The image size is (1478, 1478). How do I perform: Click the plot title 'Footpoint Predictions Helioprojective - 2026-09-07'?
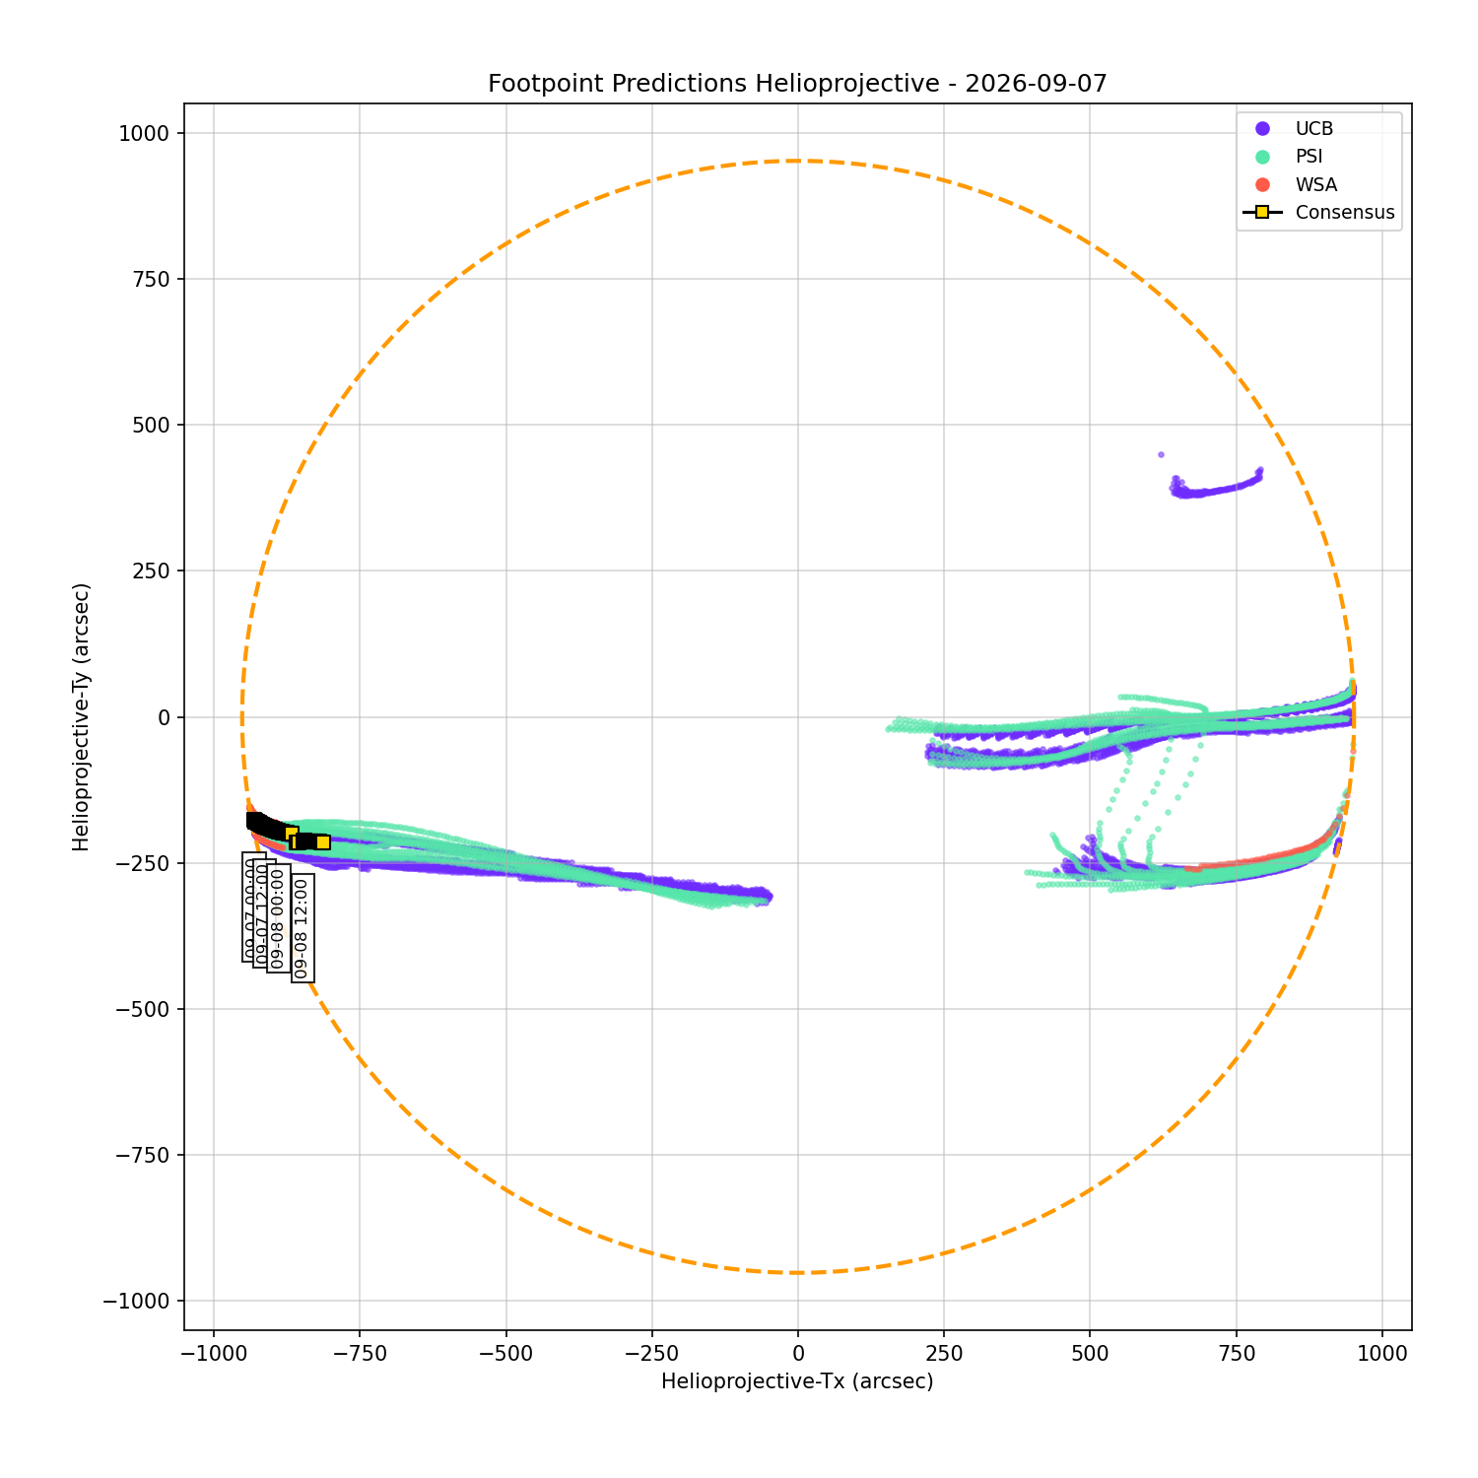coord(797,84)
